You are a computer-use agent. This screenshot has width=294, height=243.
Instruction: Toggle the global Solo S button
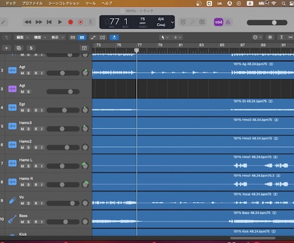[31, 48]
